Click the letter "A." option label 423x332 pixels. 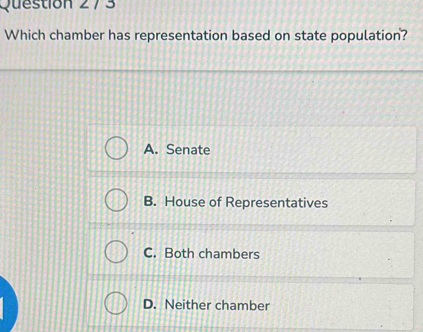(x=151, y=150)
